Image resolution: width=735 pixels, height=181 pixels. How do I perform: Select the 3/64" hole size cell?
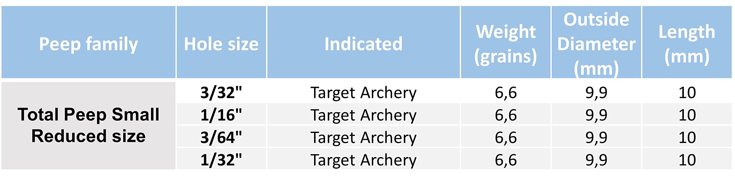pyautogui.click(x=221, y=137)
